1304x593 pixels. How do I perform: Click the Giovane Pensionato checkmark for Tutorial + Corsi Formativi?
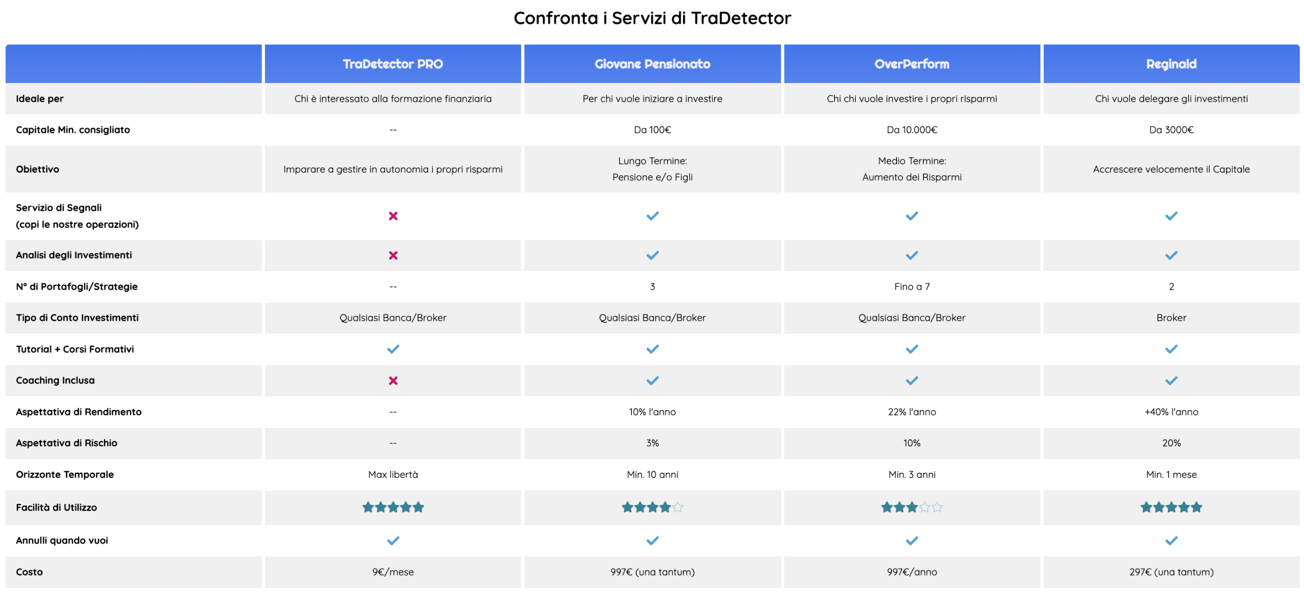pos(652,349)
